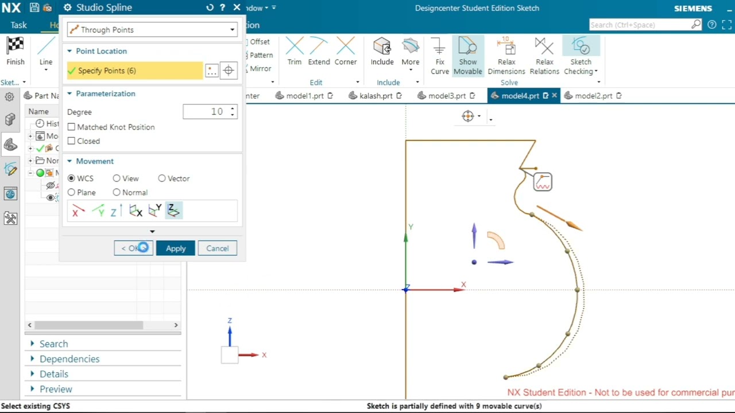Toggle the open eye visibility icon in Part Navigator
The height and width of the screenshot is (413, 735).
(51, 198)
